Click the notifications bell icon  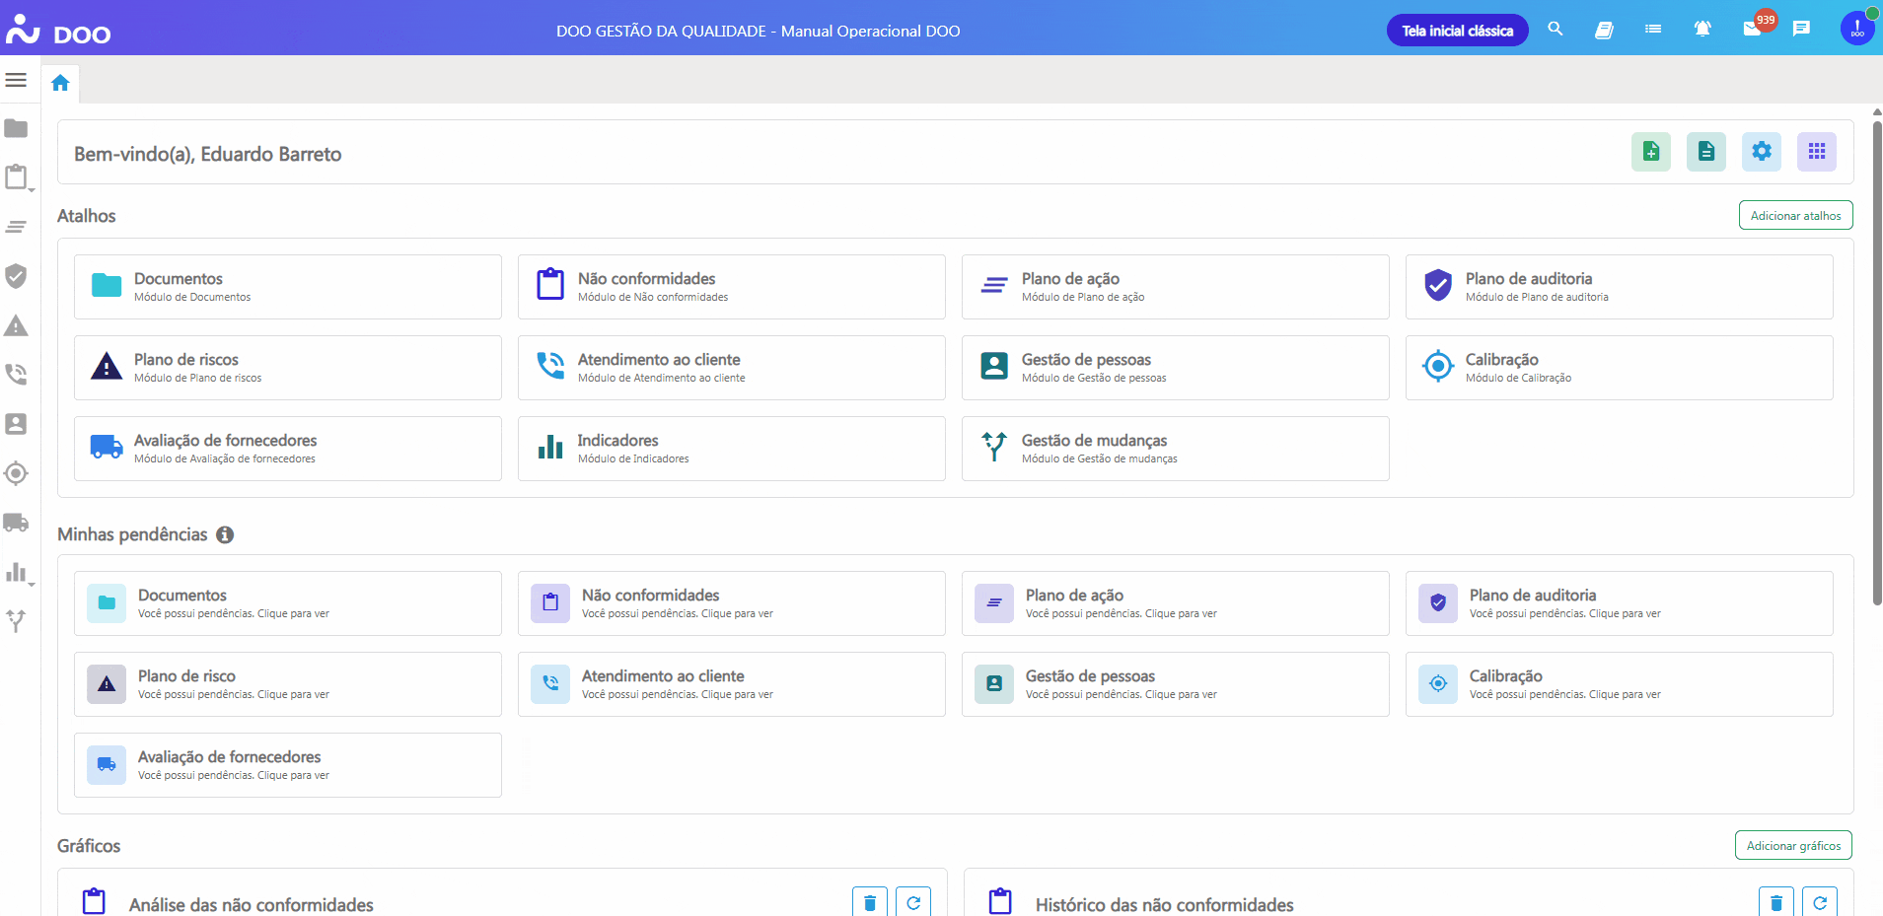coord(1702,30)
